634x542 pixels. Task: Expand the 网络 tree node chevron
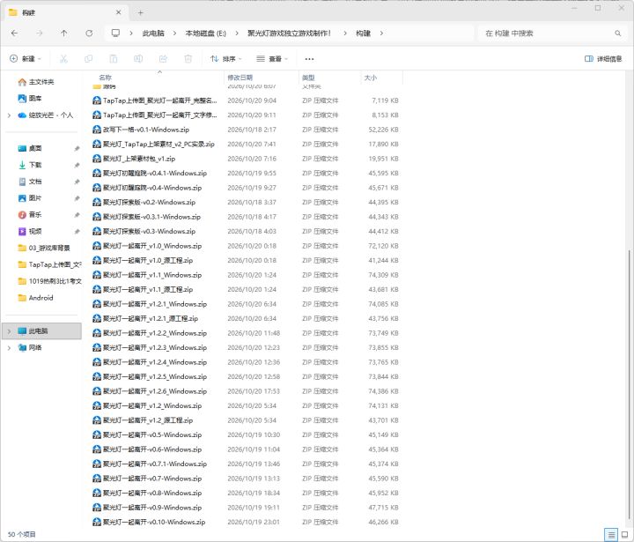point(9,348)
